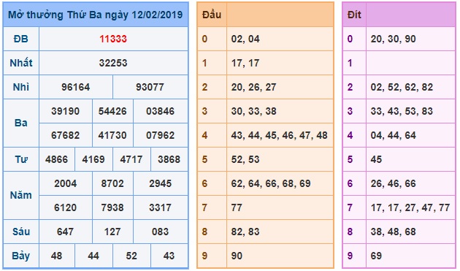The height and width of the screenshot is (271, 460).
Task: Click the 'Nhất' row label
Action: [x=21, y=63]
